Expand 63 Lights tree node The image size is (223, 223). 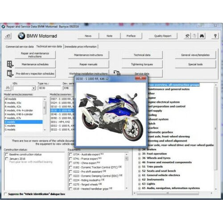point(139,184)
